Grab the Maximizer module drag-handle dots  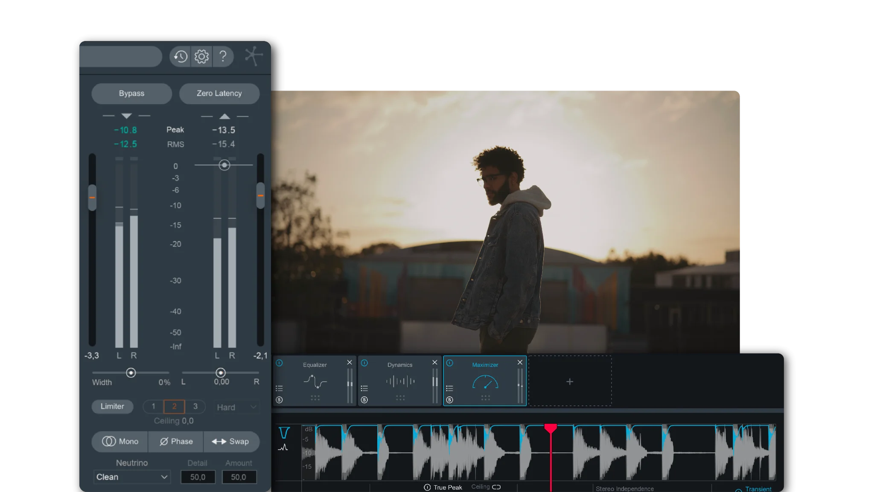[x=486, y=398]
